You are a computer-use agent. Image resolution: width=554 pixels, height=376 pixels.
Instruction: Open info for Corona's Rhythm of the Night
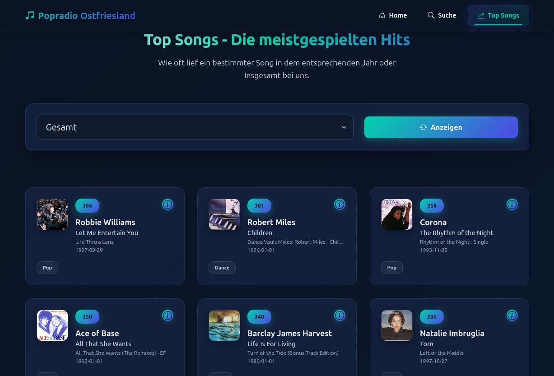coord(512,204)
